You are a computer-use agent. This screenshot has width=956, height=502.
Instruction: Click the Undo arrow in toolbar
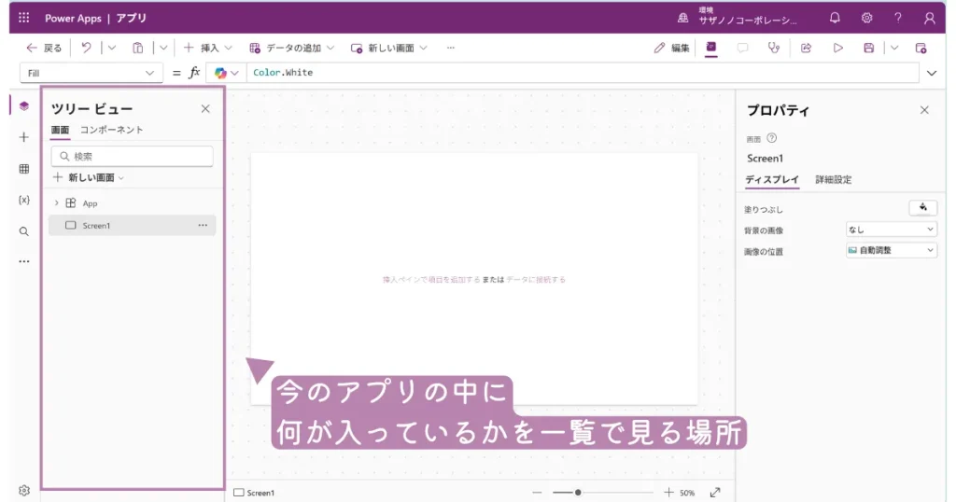tap(87, 48)
